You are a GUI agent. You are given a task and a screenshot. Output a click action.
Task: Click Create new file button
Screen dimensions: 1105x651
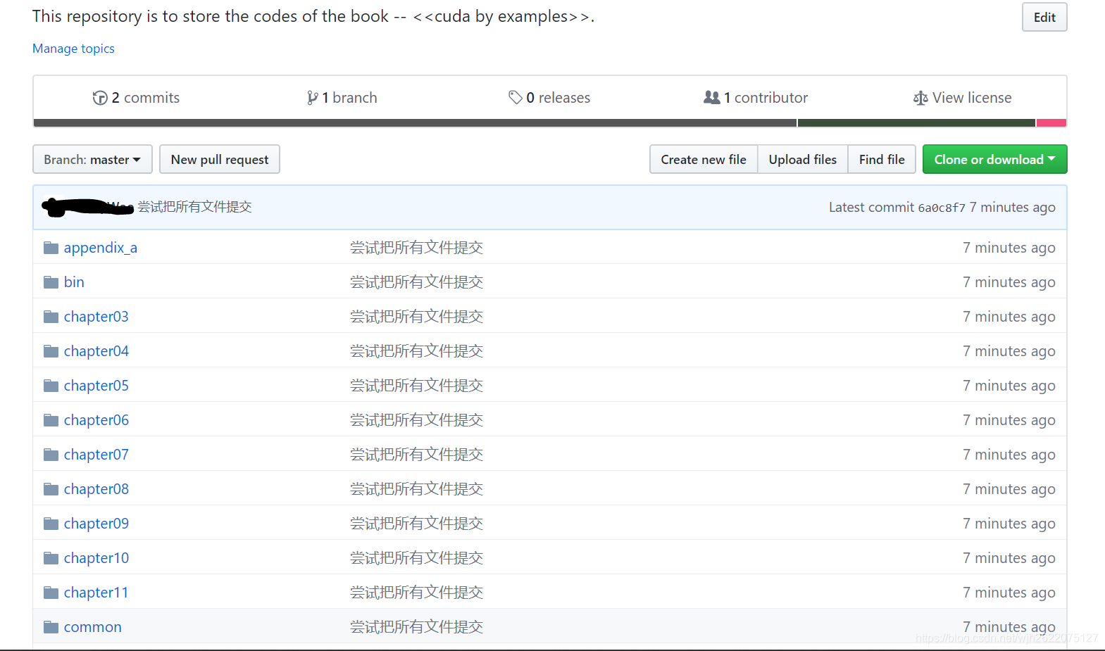tap(704, 159)
